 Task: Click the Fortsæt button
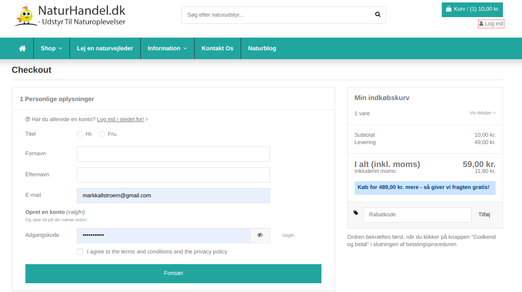tap(174, 273)
